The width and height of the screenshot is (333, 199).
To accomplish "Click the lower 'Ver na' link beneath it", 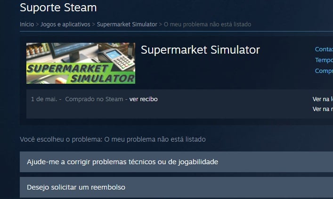I will tap(323, 109).
